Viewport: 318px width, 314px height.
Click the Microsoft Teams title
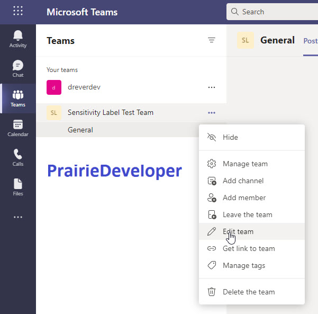[x=82, y=12]
